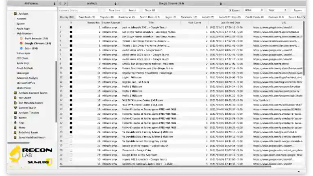Toggle checkbox for record 1 padres schedule
The image size is (313, 176).
tap(71, 27)
